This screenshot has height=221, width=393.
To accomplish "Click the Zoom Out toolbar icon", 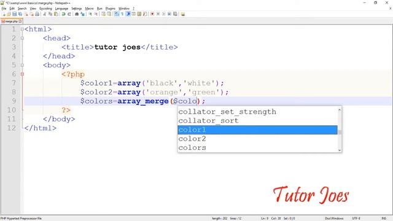I will pos(96,14).
